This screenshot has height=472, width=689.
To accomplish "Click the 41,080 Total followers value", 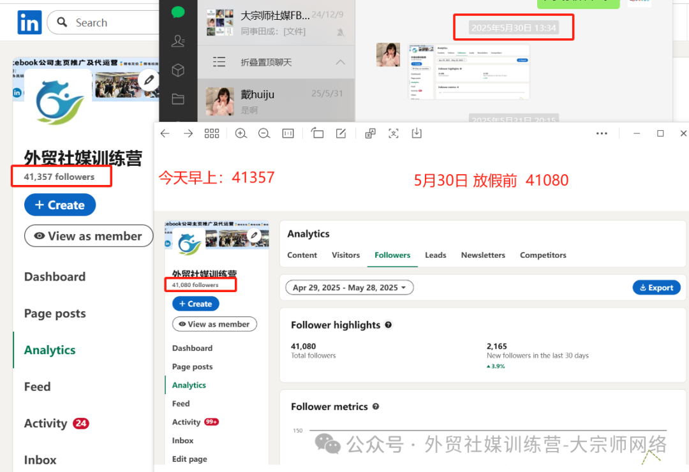I will (303, 346).
